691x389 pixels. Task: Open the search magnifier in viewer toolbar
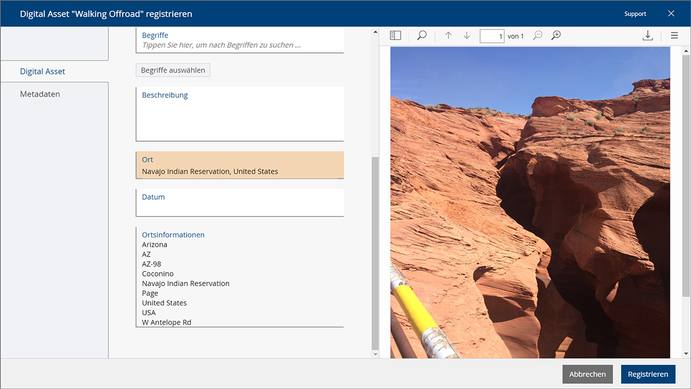tap(422, 36)
